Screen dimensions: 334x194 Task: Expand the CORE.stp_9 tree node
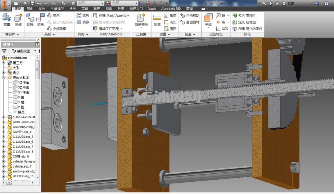click(3, 157)
